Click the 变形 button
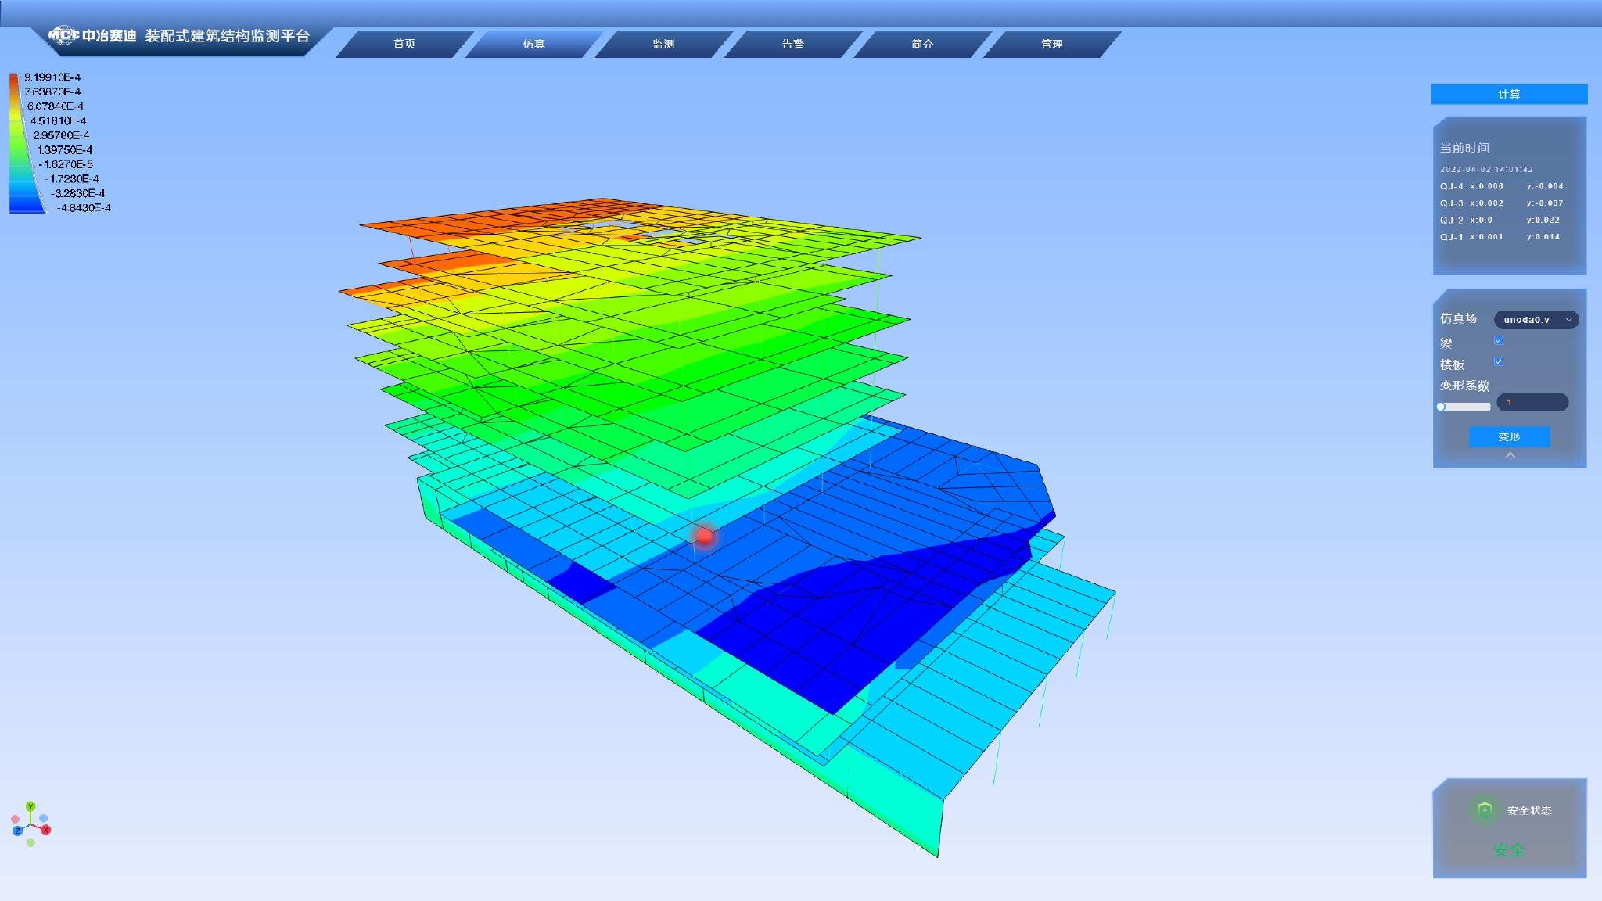The width and height of the screenshot is (1602, 901). [x=1509, y=436]
